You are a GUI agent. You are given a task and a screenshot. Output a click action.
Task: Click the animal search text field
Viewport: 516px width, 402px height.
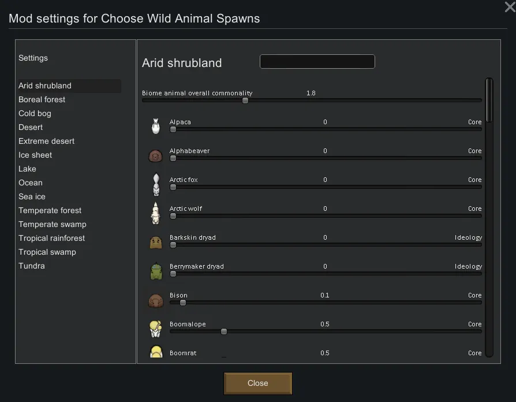(317, 62)
